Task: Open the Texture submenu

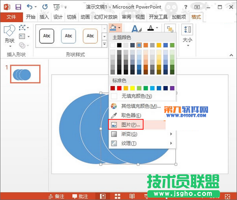Action: pyautogui.click(x=142, y=143)
